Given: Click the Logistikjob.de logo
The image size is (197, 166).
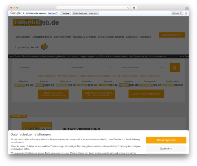Looking at the screenshot, I should (x=36, y=22).
